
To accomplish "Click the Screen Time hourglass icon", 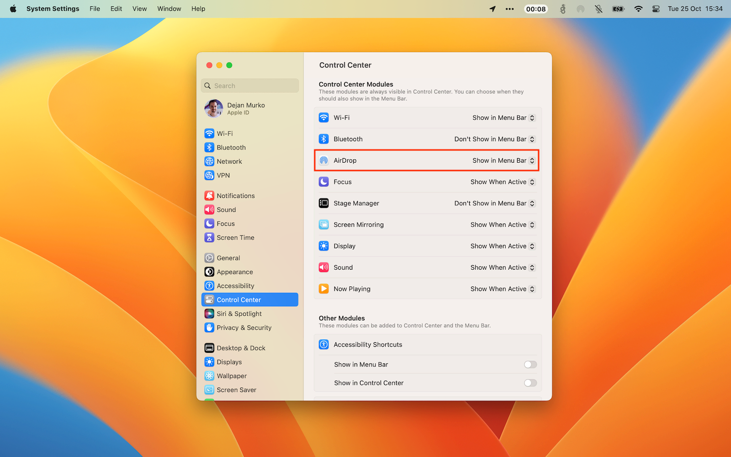I will pyautogui.click(x=209, y=238).
